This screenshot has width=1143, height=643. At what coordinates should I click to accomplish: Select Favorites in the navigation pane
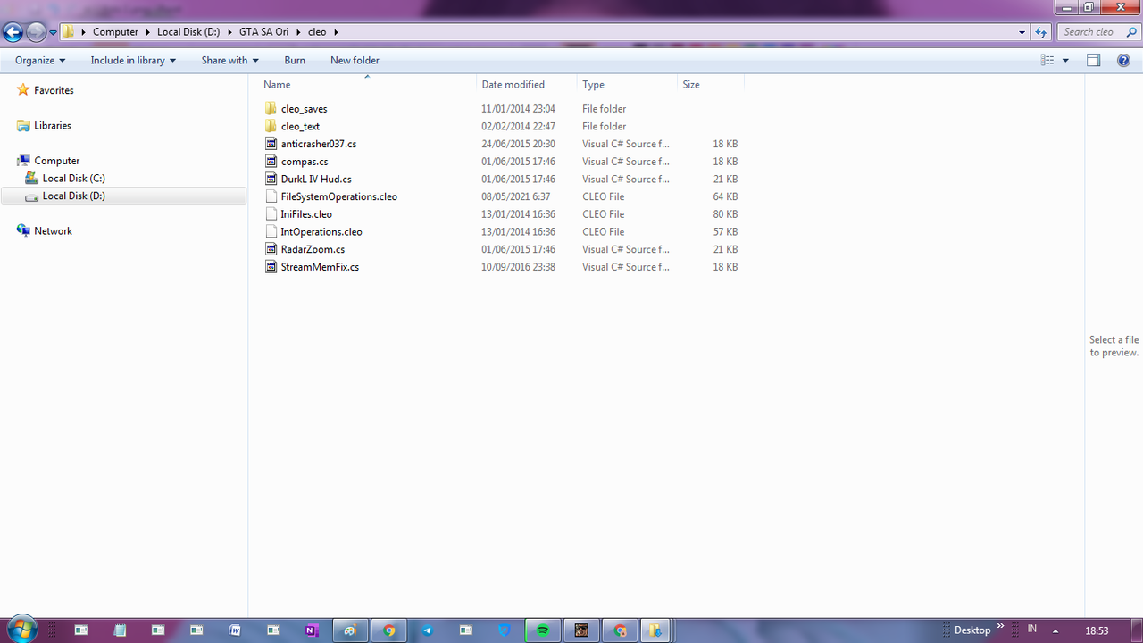pos(54,90)
